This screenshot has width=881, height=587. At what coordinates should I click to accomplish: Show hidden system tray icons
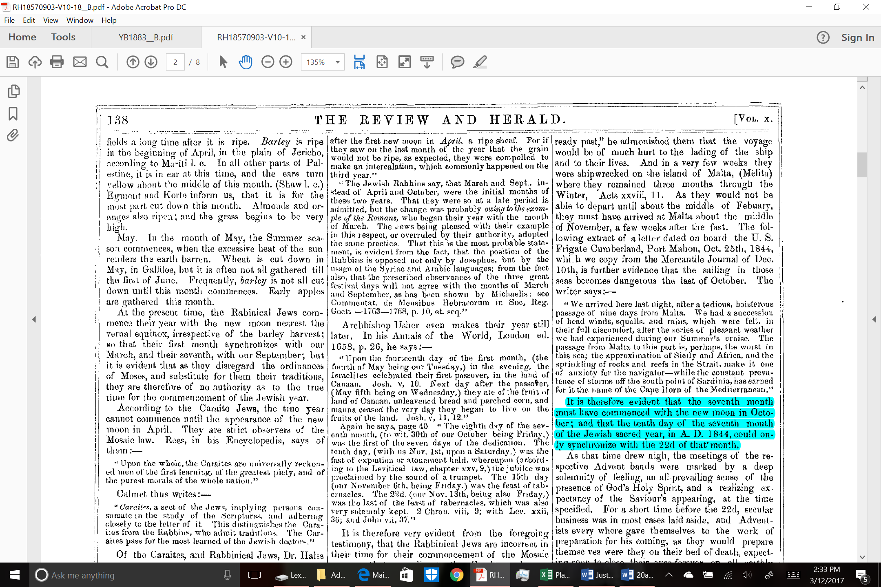click(x=669, y=575)
